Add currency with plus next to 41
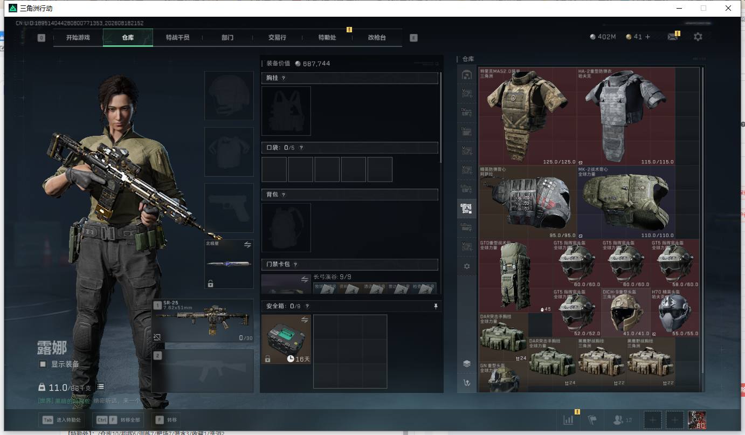 (x=647, y=37)
